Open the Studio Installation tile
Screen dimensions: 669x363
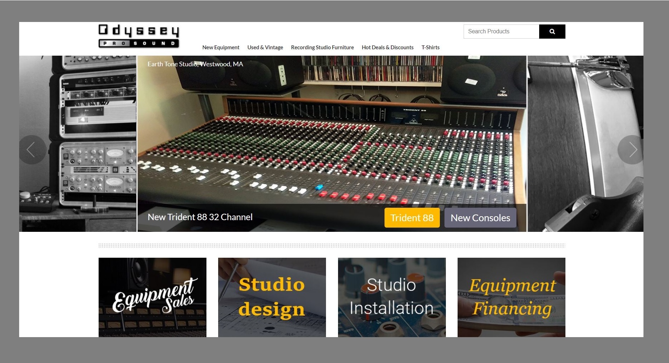click(x=392, y=297)
